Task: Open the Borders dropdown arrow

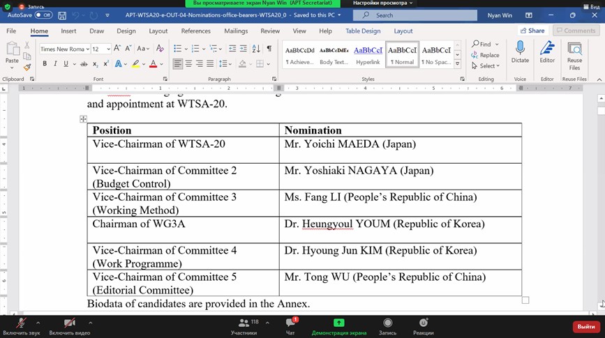Action: click(268, 64)
